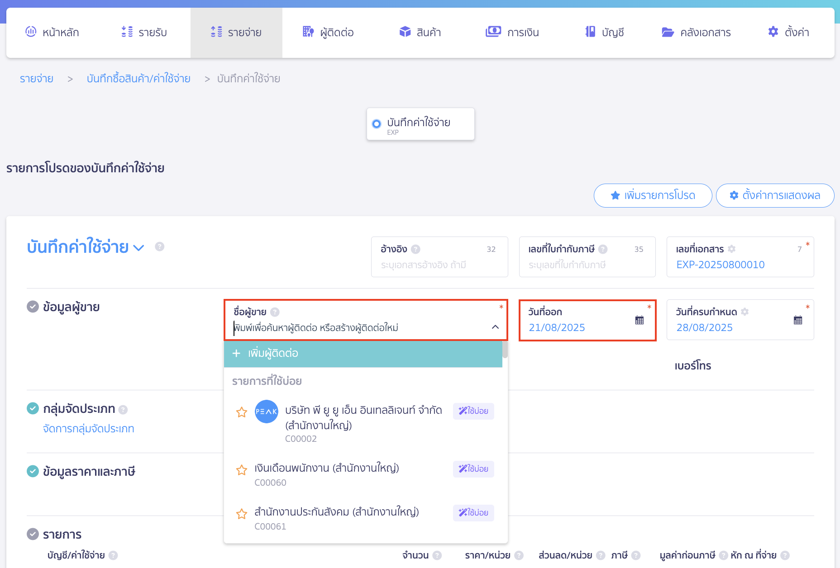840x568 pixels.
Task: Select the บันทึกค่าใช้จ่าย EXP radio button
Action: coord(377,123)
